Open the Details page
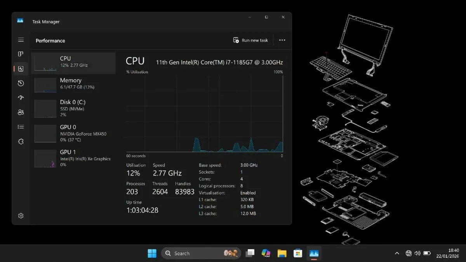This screenshot has width=466, height=262. [21, 127]
